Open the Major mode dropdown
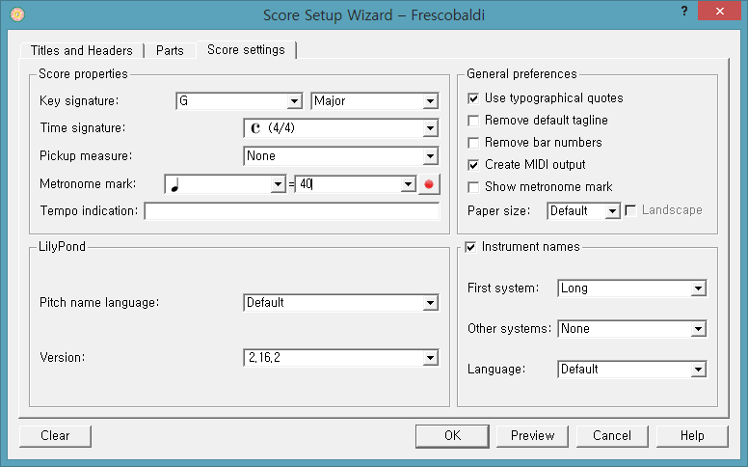 point(374,100)
